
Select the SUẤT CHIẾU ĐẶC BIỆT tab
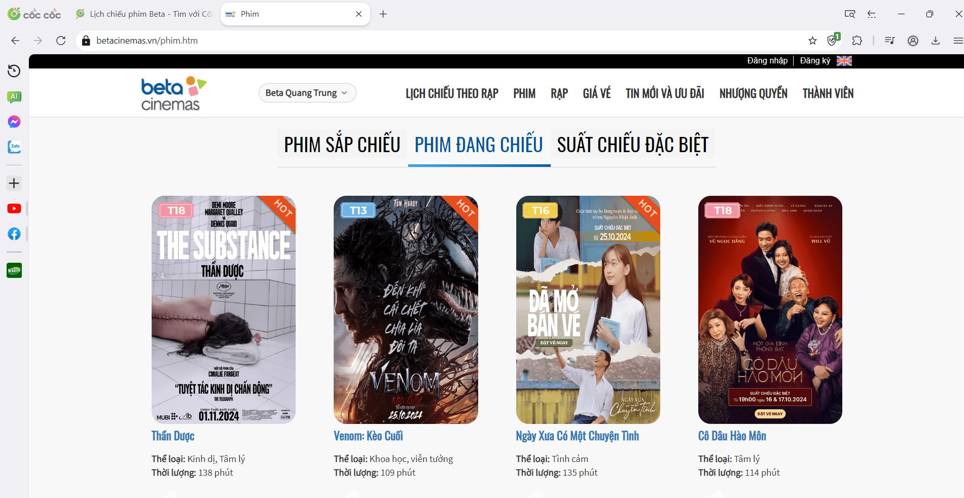click(x=632, y=145)
